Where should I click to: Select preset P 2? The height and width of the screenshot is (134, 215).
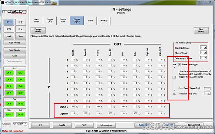point(20,22)
